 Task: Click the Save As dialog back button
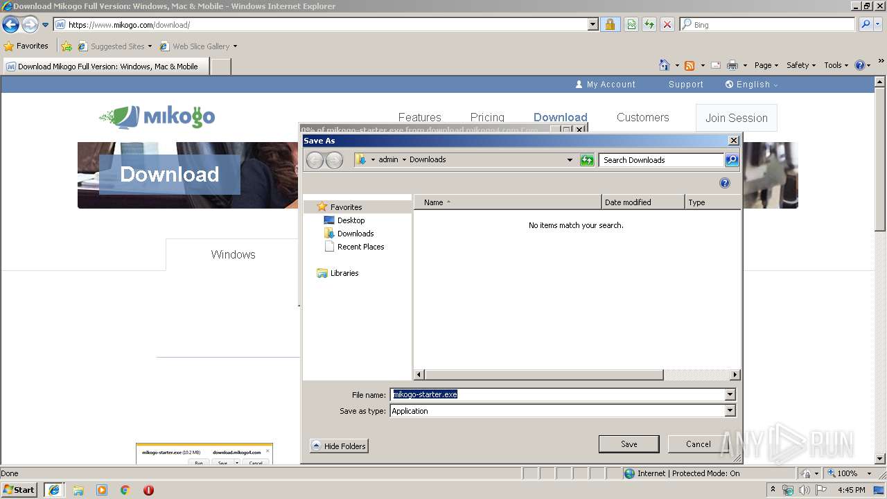(x=315, y=160)
